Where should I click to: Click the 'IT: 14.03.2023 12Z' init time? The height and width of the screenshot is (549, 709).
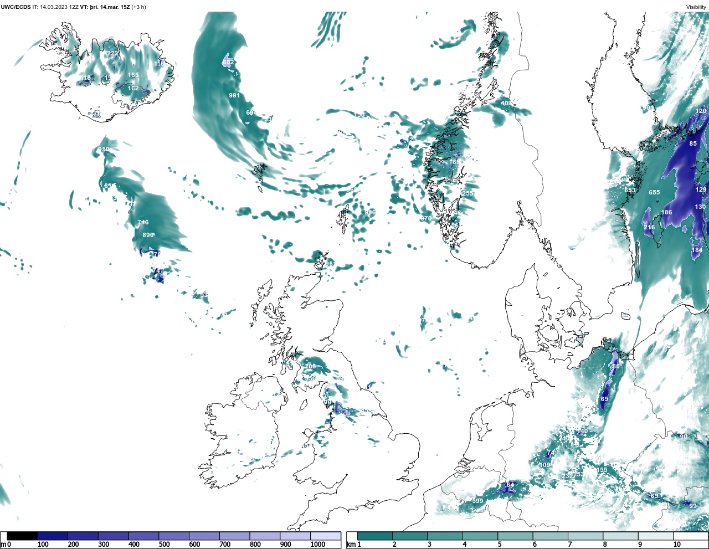(x=55, y=7)
